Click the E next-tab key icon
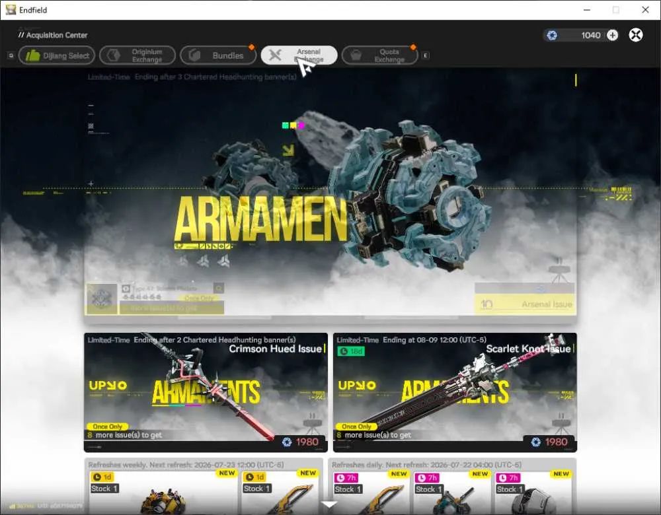The height and width of the screenshot is (515, 661). (x=425, y=55)
